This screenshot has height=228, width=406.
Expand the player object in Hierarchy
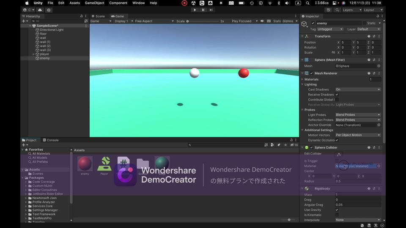coord(34,54)
